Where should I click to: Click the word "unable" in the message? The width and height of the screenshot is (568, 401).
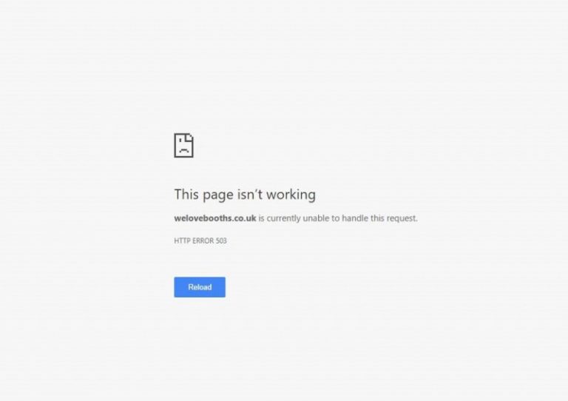pyautogui.click(x=317, y=218)
